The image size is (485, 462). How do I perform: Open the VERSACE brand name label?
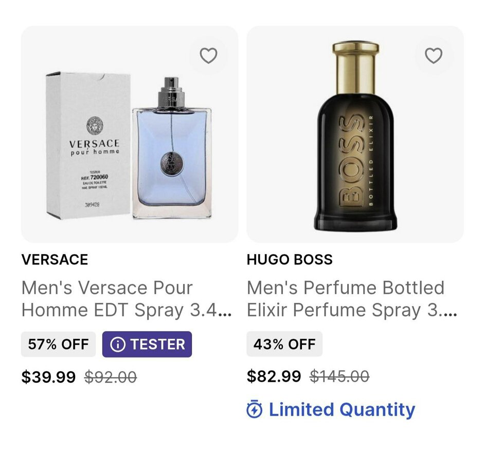click(x=55, y=260)
